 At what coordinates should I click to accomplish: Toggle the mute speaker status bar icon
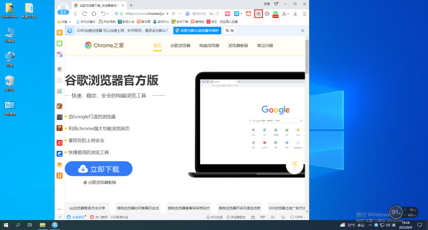[x=272, y=217]
